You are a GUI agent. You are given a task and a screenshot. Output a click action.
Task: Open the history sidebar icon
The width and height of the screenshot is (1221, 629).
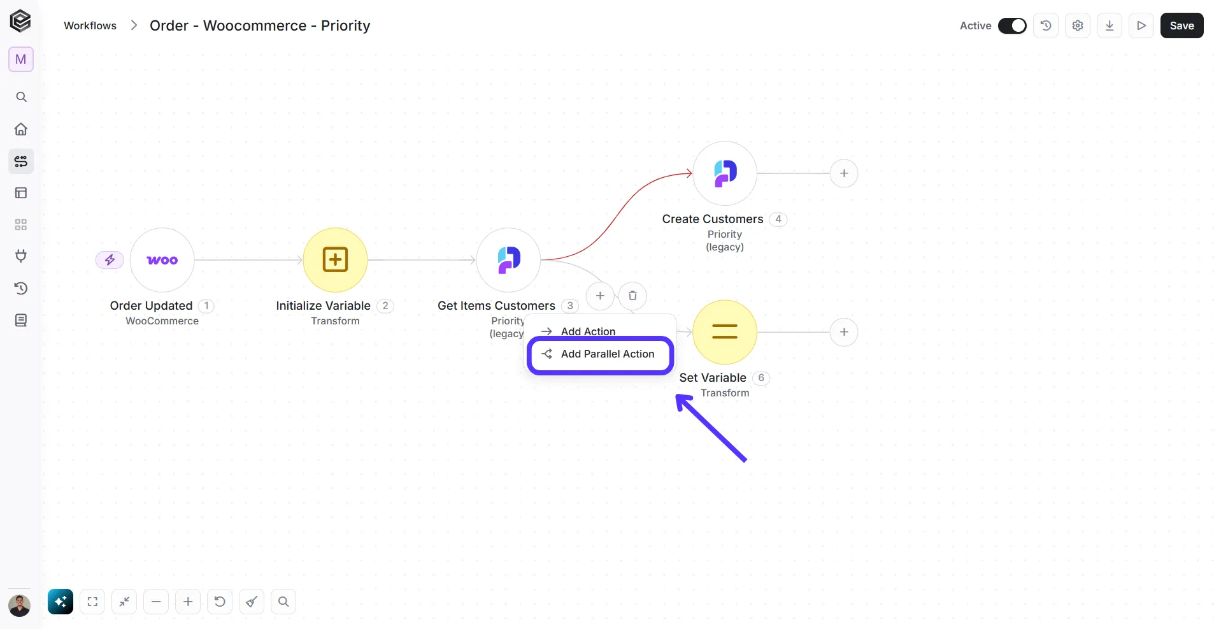(x=21, y=288)
